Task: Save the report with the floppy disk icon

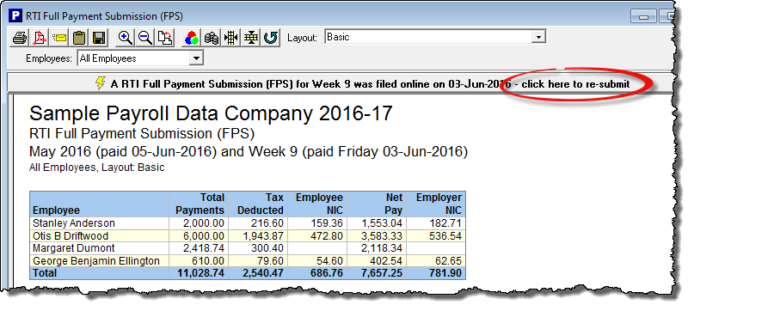Action: pos(98,38)
